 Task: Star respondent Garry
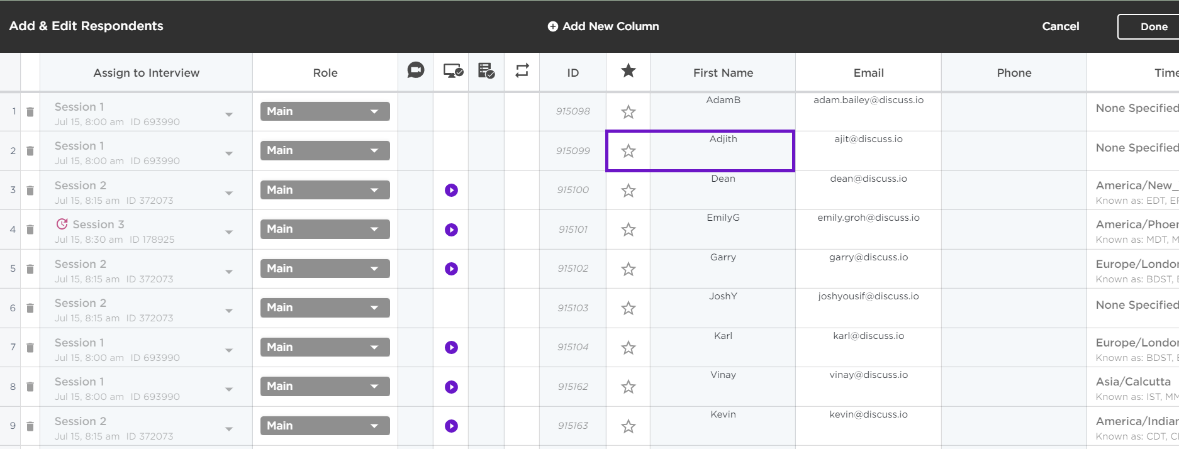pos(628,269)
